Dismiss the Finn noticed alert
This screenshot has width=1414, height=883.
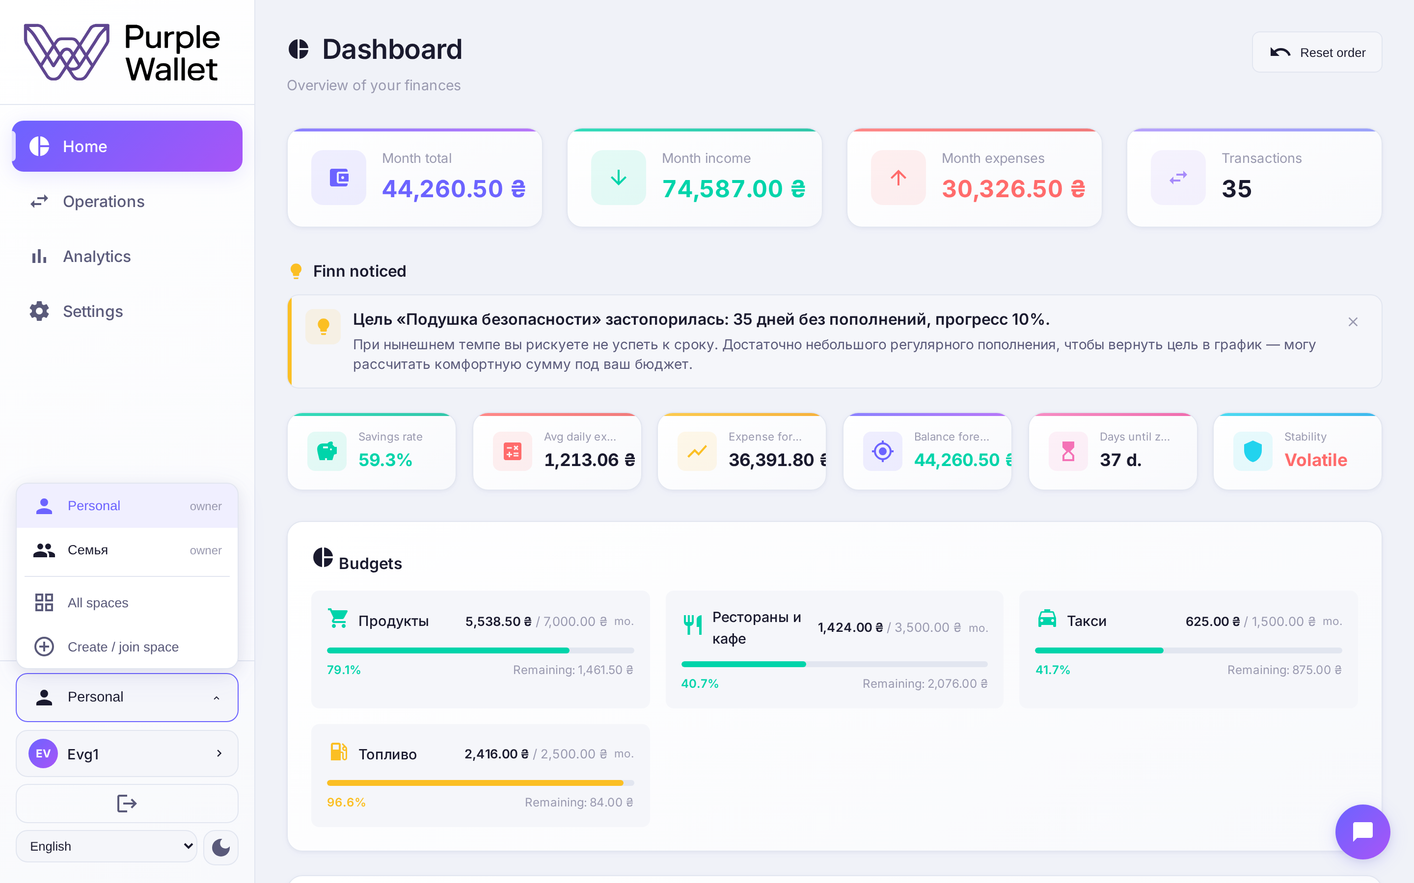(x=1353, y=322)
